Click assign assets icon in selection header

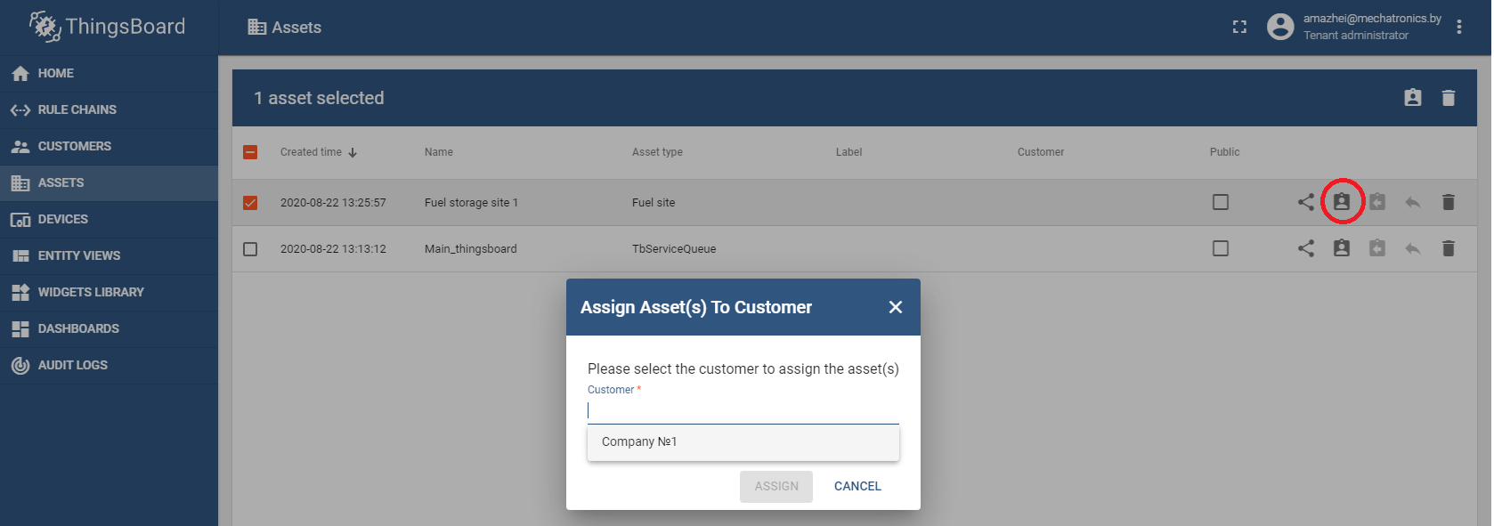1412,98
